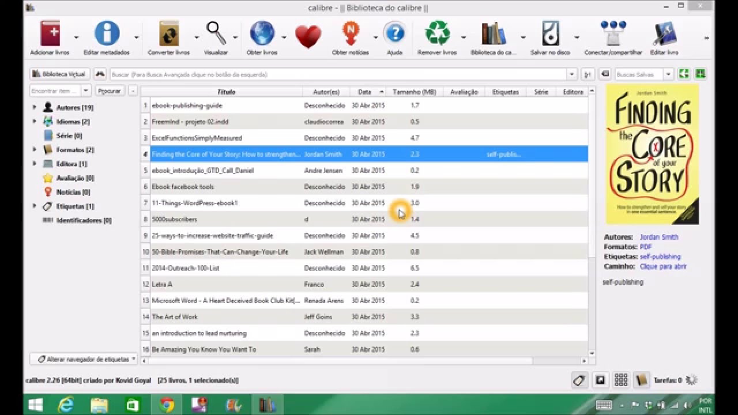The height and width of the screenshot is (415, 738).
Task: Open the Biblioteca do calibre bookshelf icon
Action: 494,33
